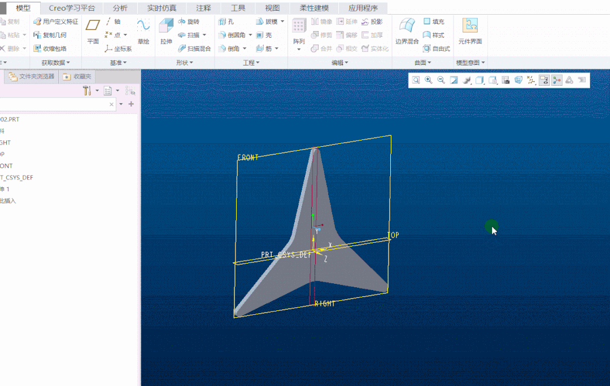This screenshot has height=386, width=610.
Task: Open the 收藏夹 tab
Action: point(77,77)
